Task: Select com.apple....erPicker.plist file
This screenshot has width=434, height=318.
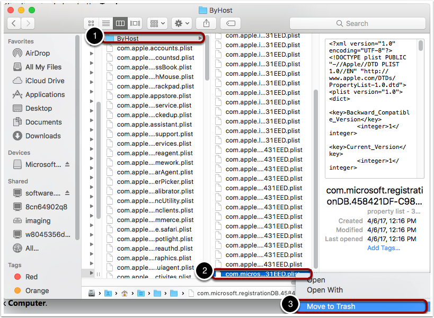Action: [x=155, y=182]
